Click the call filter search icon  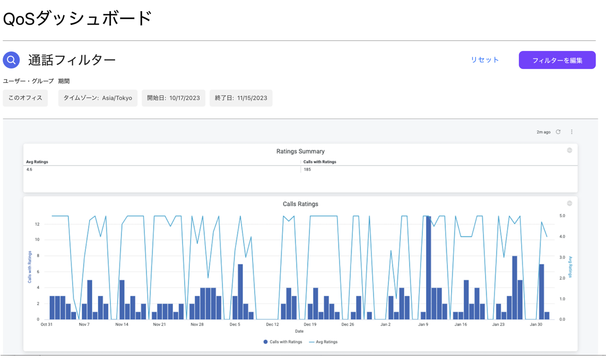point(11,60)
